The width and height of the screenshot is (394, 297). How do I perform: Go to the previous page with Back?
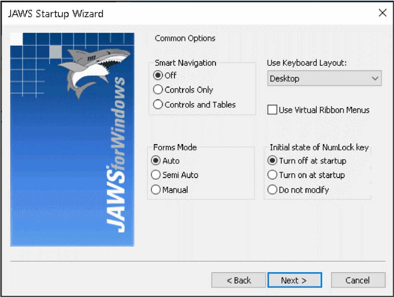pyautogui.click(x=238, y=280)
